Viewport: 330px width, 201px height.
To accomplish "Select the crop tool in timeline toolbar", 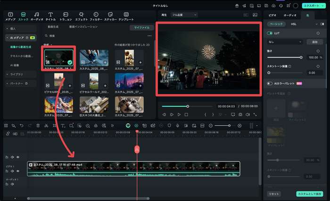I will click(x=55, y=126).
